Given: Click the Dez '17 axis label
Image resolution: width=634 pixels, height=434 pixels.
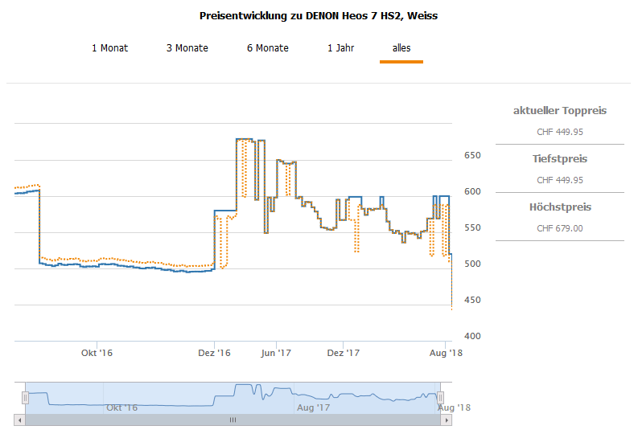Looking at the screenshot, I should pos(342,352).
